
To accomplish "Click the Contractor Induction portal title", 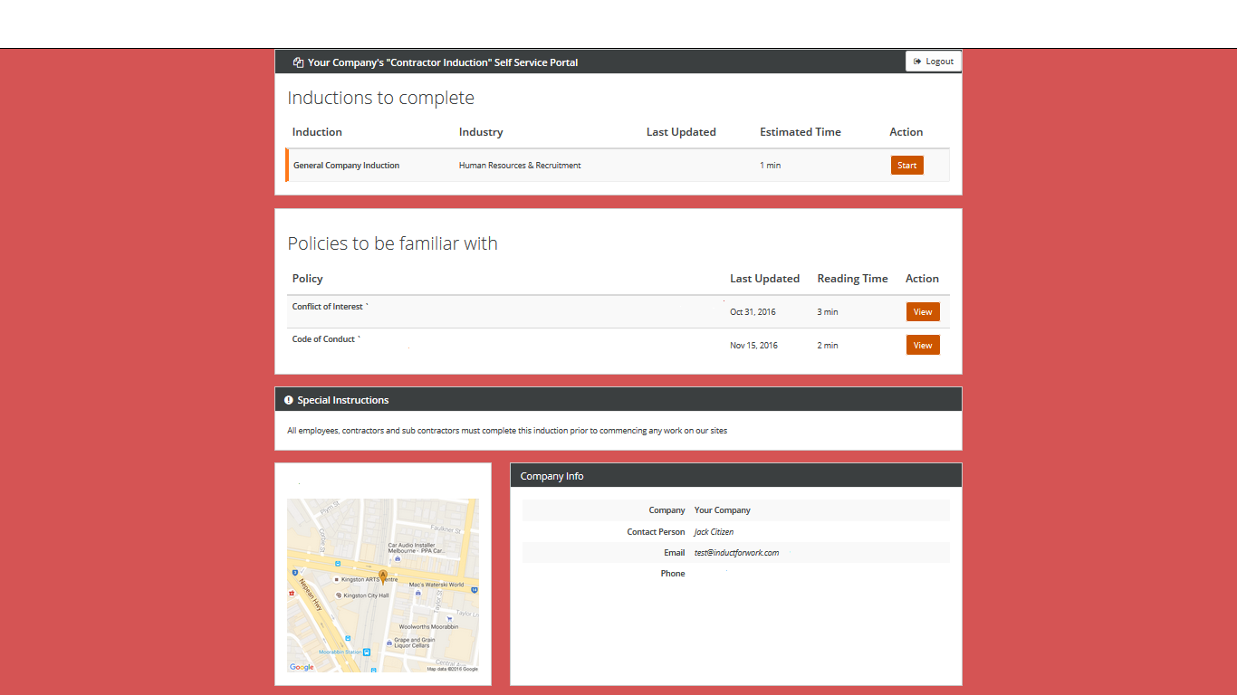I will (x=443, y=62).
